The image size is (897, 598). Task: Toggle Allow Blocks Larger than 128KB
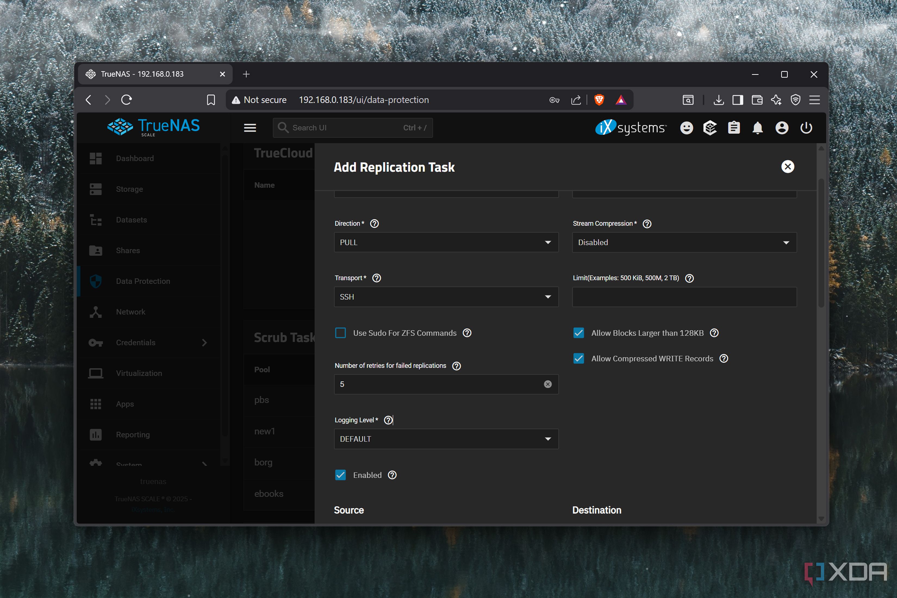(x=578, y=333)
